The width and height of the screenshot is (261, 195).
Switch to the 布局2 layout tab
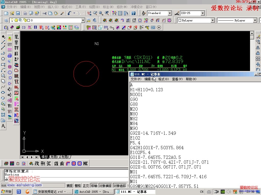pos(65,157)
